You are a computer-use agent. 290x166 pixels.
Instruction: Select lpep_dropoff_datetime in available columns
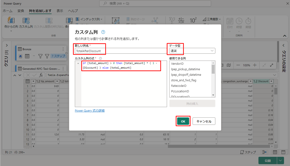coord(186,75)
